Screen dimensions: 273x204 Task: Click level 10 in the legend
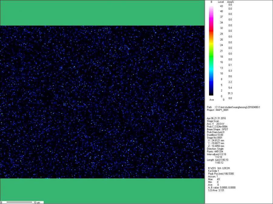pyautogui.click(x=221, y=73)
